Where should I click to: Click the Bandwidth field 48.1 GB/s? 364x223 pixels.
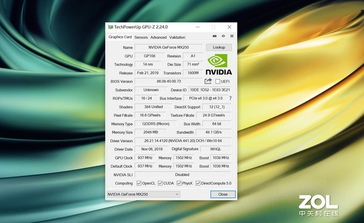pos(214,132)
